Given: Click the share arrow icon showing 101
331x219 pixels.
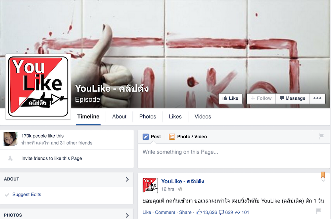Looking at the screenshot, I should click(x=237, y=212).
